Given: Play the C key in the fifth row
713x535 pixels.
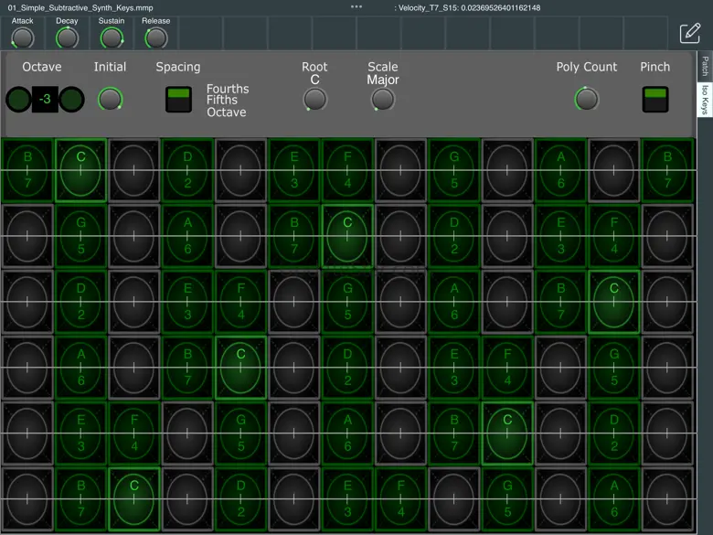Looking at the screenshot, I should [507, 433].
